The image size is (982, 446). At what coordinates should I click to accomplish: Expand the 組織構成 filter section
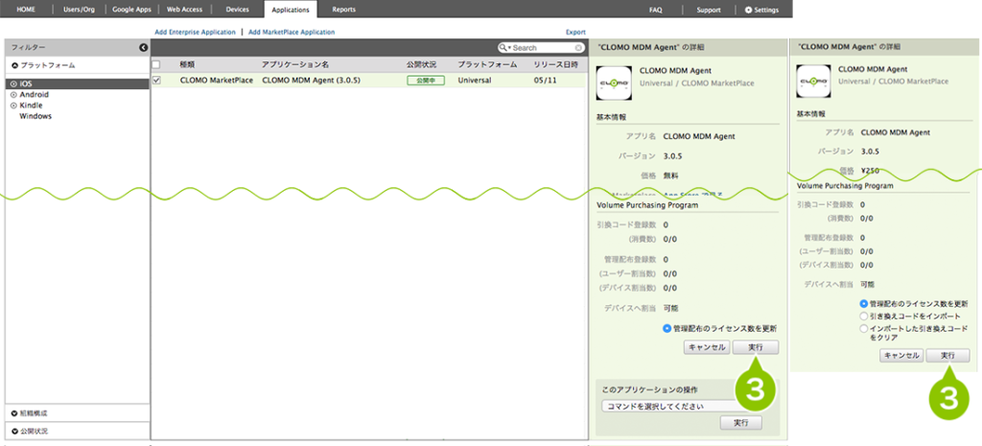pyautogui.click(x=15, y=413)
